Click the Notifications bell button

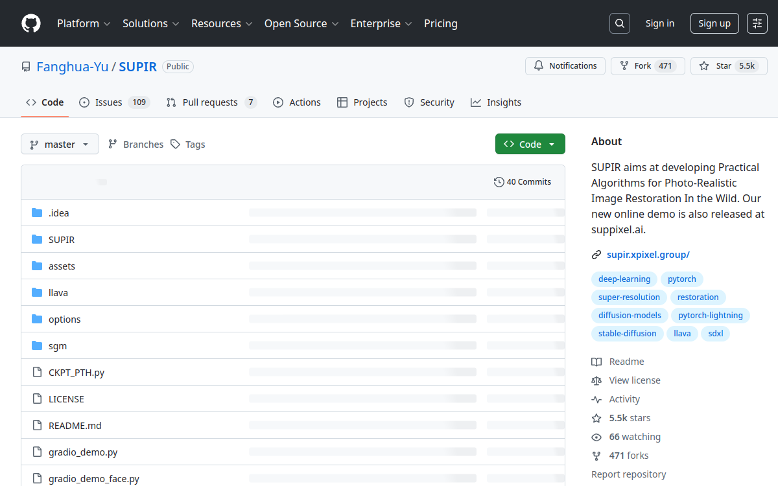click(565, 66)
